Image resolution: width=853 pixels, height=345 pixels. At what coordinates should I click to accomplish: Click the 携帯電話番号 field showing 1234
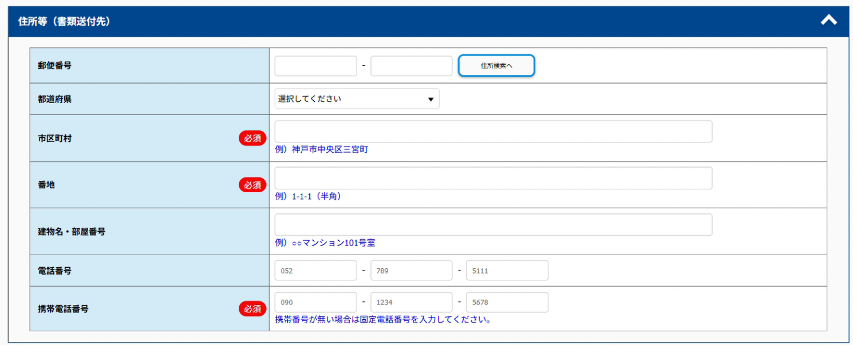pos(411,302)
